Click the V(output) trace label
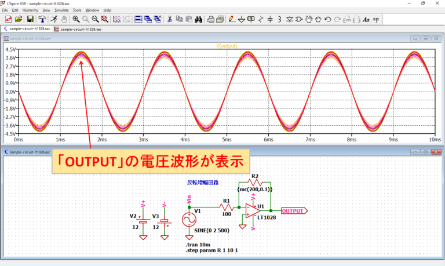 tap(227, 45)
